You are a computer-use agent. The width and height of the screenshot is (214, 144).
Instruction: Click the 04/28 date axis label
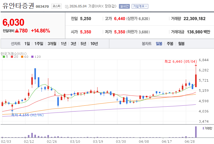pyautogui.click(x=190, y=142)
